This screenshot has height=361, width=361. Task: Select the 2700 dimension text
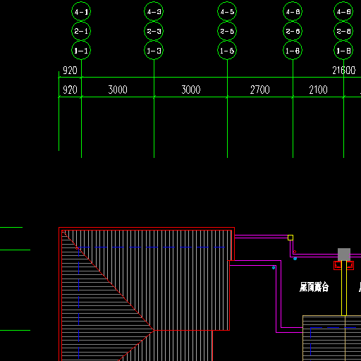coord(260,90)
